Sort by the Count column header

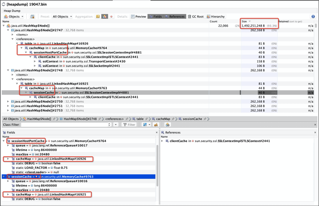tap(214, 21)
